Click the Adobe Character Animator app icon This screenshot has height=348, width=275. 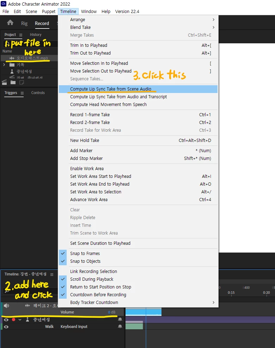4,4
